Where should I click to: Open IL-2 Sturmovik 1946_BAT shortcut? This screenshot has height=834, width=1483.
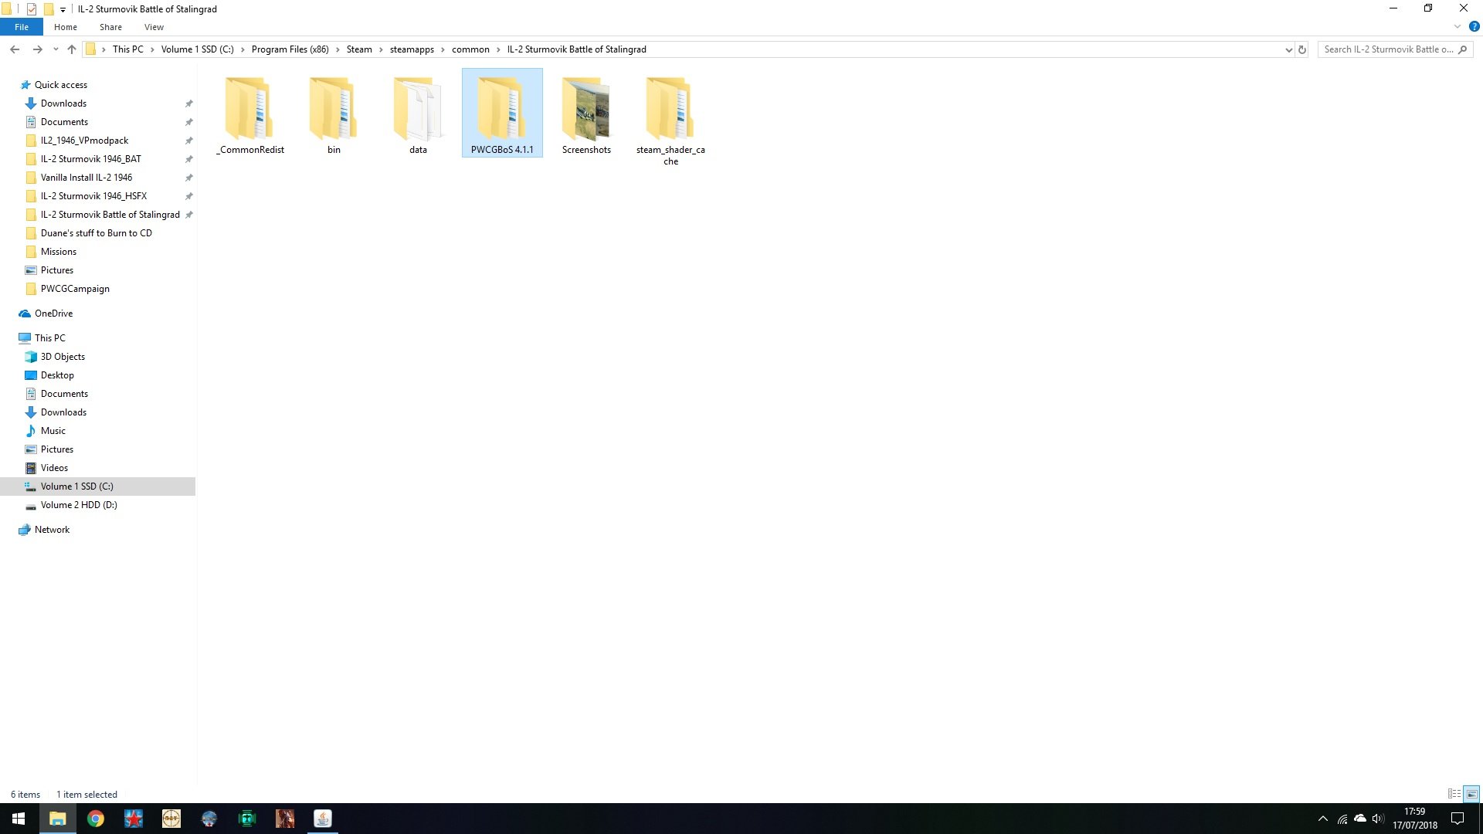90,159
